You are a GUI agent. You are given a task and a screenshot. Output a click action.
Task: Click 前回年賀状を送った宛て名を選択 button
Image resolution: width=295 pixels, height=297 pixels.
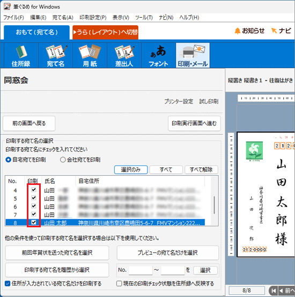click(57, 253)
